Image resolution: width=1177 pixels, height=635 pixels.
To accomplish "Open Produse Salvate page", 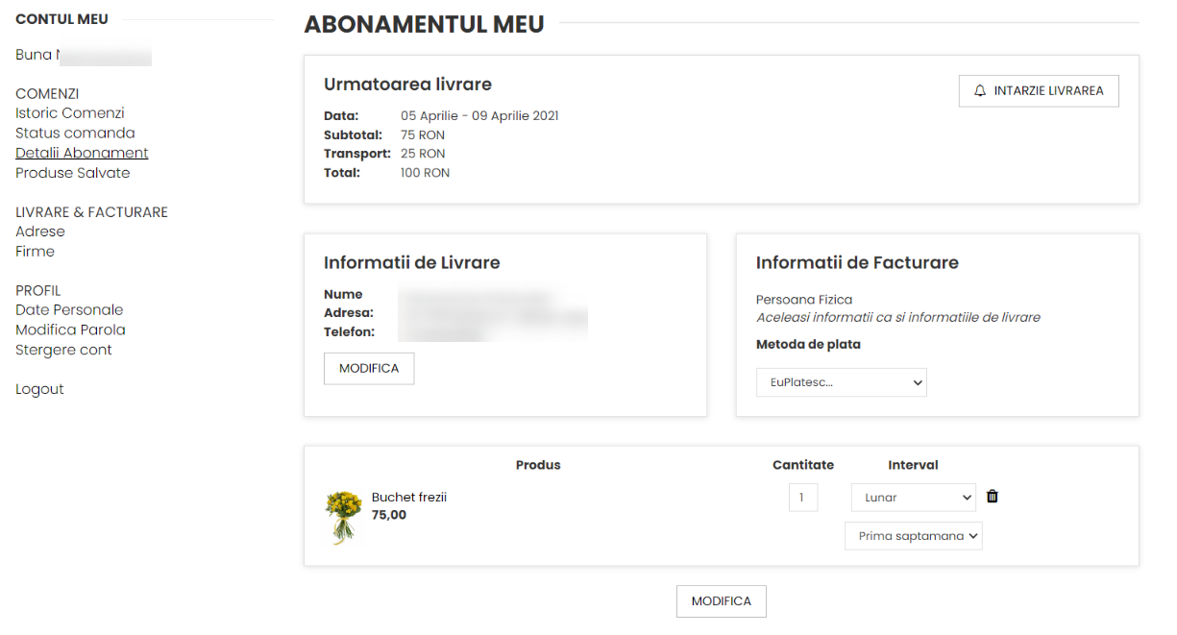I will [72, 173].
